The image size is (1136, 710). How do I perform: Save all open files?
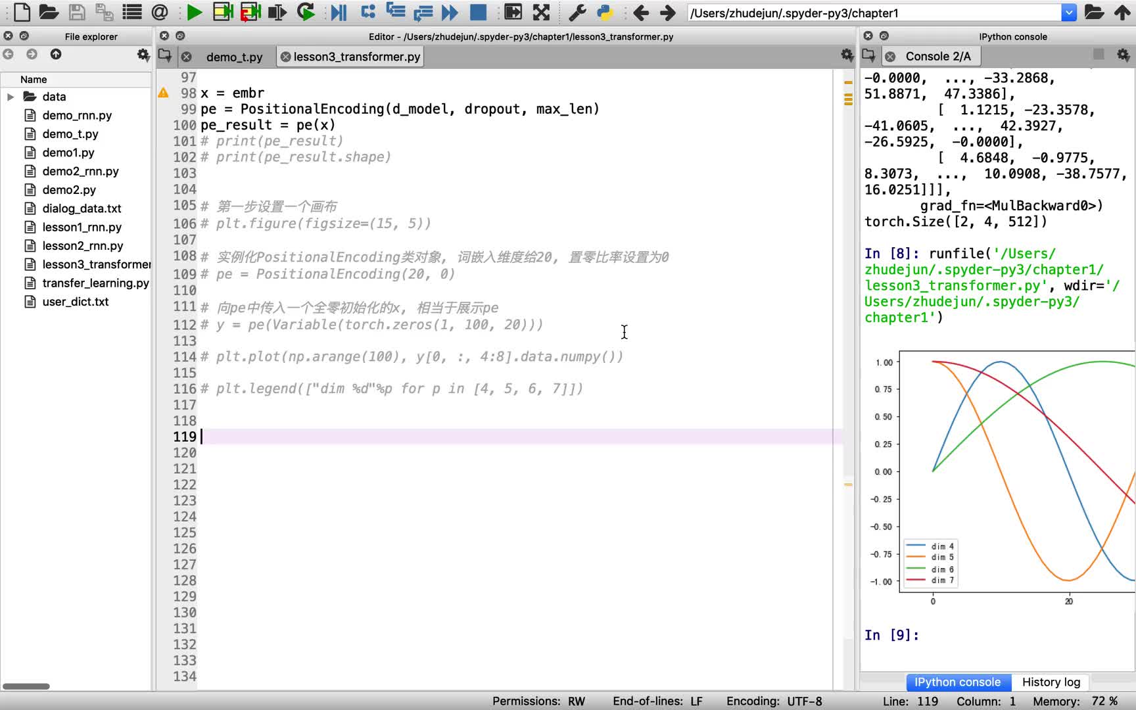click(x=104, y=12)
